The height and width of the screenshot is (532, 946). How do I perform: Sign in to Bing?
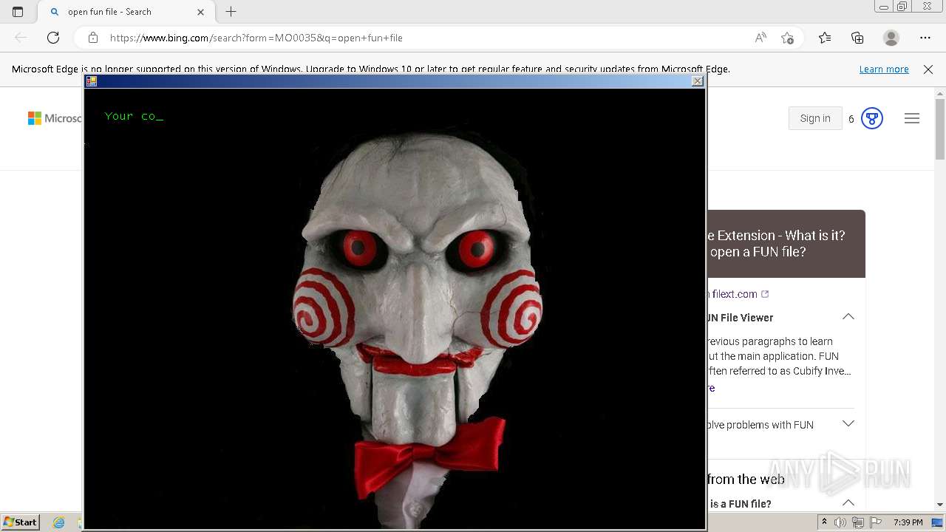pyautogui.click(x=815, y=118)
